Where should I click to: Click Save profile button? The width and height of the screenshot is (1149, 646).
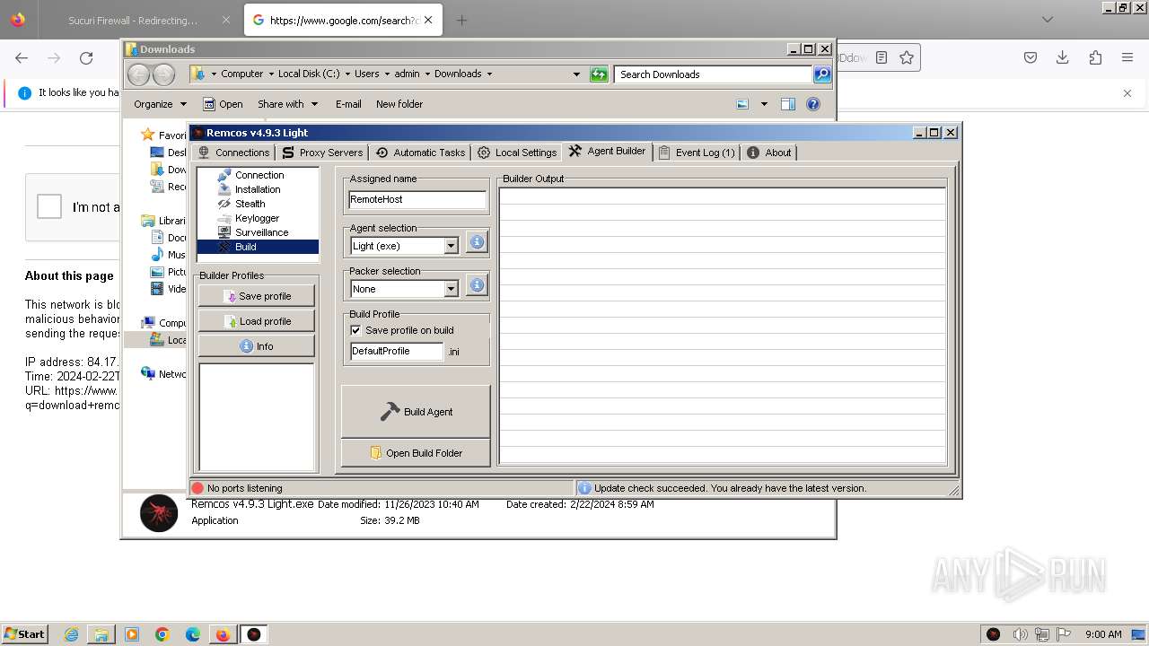coord(257,296)
